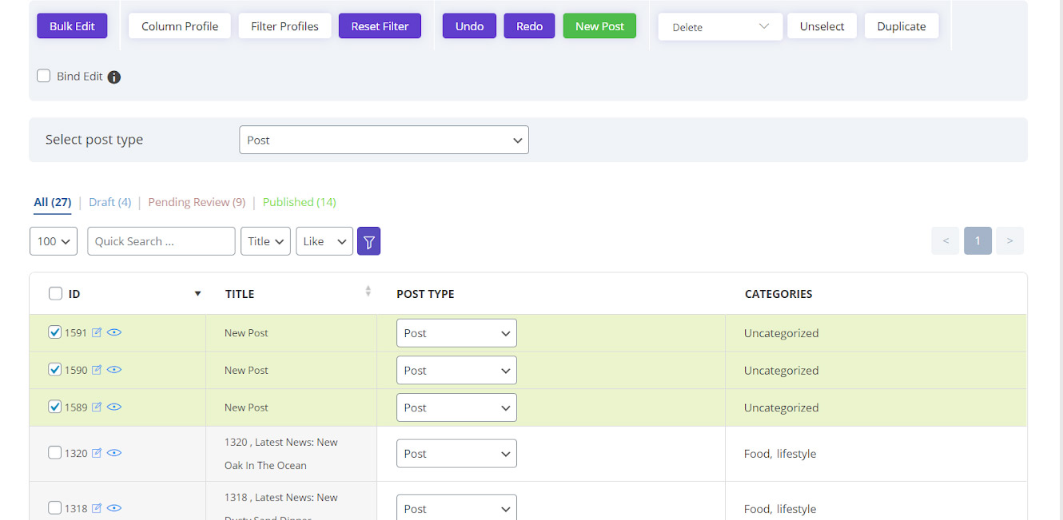Click the Unselect button
Image resolution: width=1063 pixels, height=520 pixels.
click(x=822, y=26)
